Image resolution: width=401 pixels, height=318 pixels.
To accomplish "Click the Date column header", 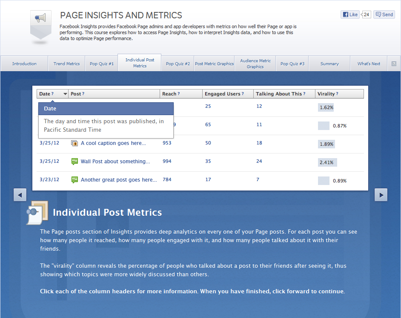I will click(x=52, y=94).
